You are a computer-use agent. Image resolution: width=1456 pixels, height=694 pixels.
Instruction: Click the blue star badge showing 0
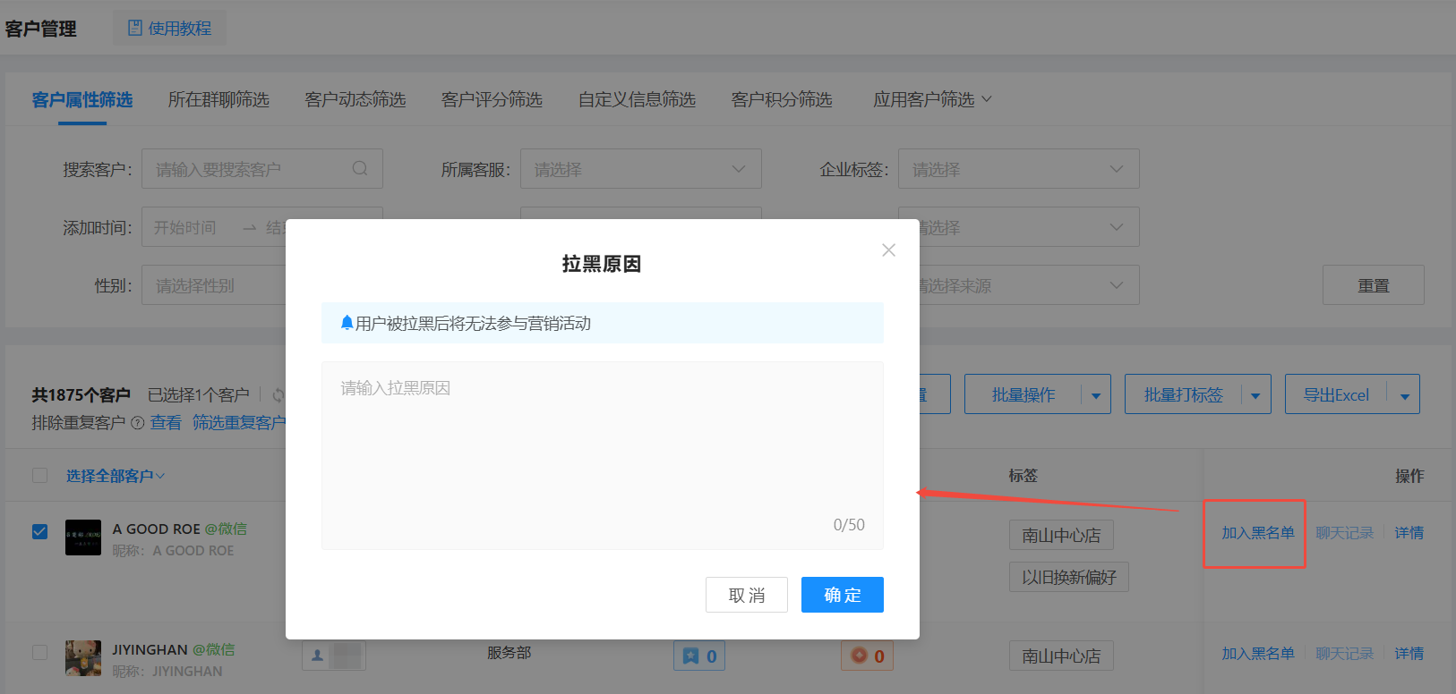click(698, 656)
